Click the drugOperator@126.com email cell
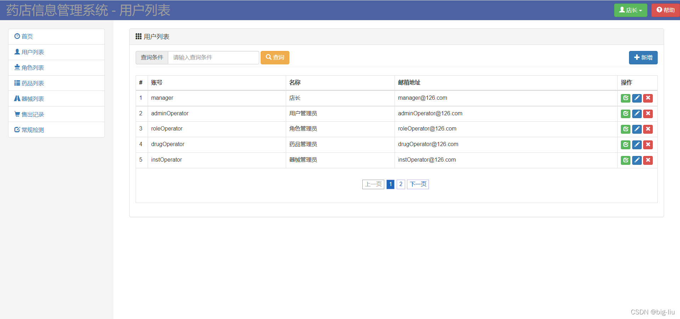The width and height of the screenshot is (680, 319). click(x=506, y=144)
